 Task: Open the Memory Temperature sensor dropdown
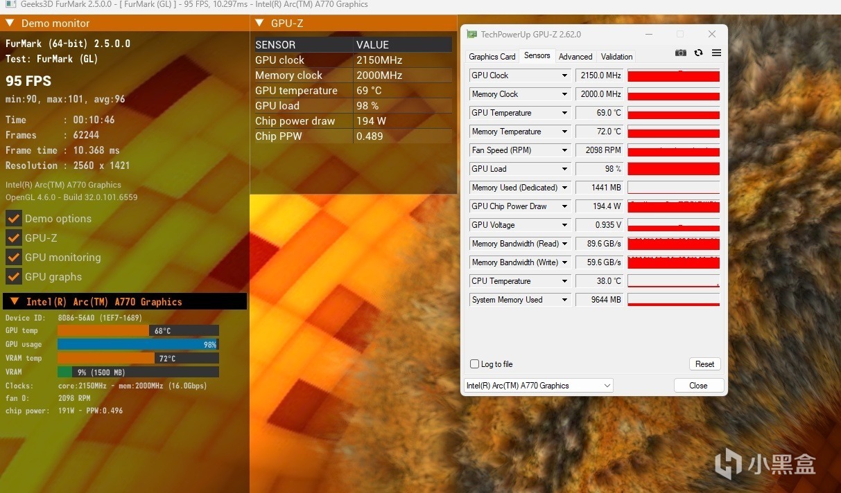tap(565, 132)
